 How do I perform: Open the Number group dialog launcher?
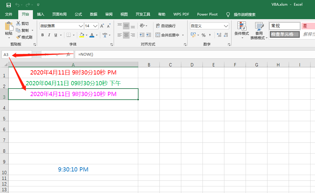point(229,44)
